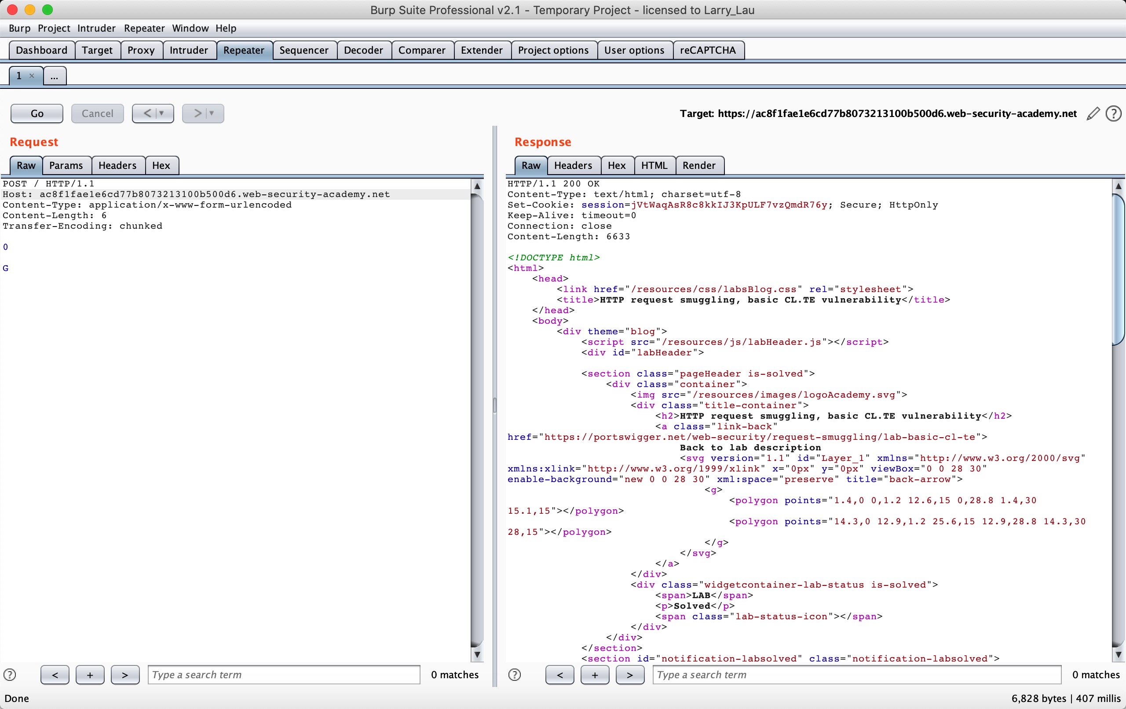Click the next match button in request search
The image size is (1126, 709).
(x=125, y=674)
